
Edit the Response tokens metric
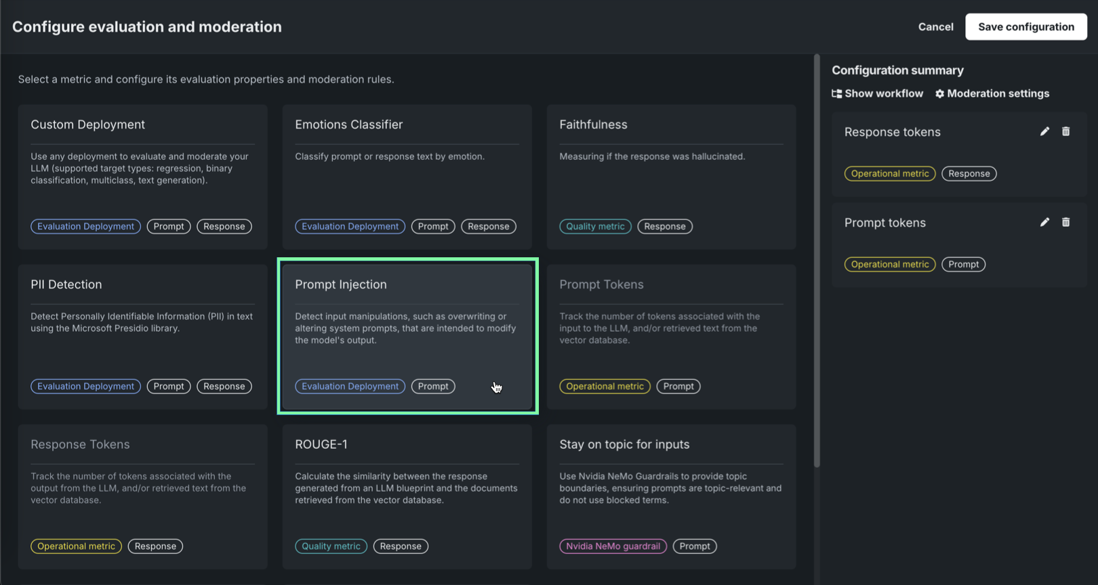1044,131
